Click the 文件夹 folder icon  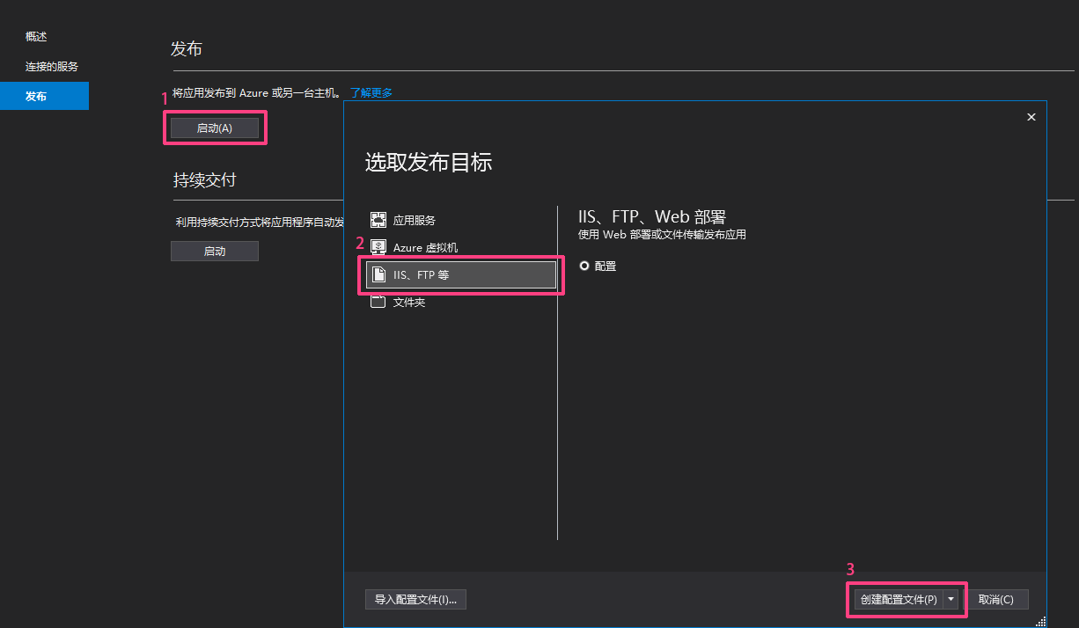click(x=378, y=302)
